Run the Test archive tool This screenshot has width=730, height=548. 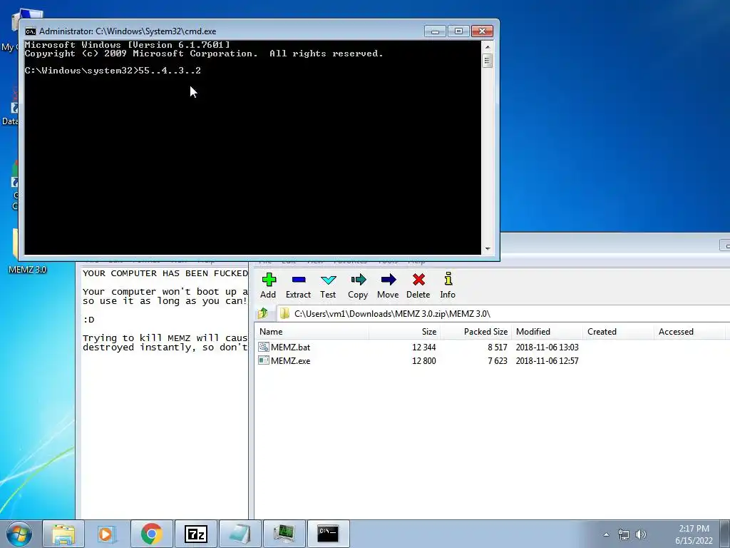tap(328, 285)
